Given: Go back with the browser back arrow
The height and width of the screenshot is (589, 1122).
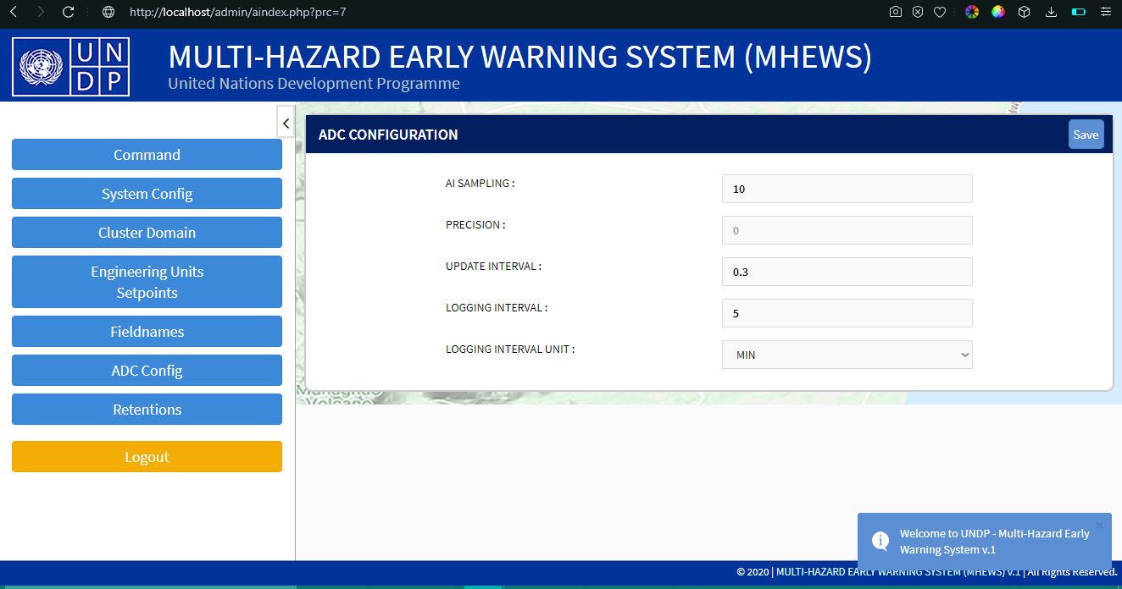Looking at the screenshot, I should pos(14,12).
